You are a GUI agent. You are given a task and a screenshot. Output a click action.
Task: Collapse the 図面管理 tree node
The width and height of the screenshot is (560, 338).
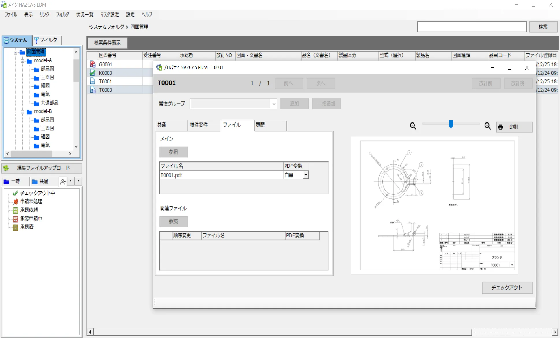[x=16, y=52]
